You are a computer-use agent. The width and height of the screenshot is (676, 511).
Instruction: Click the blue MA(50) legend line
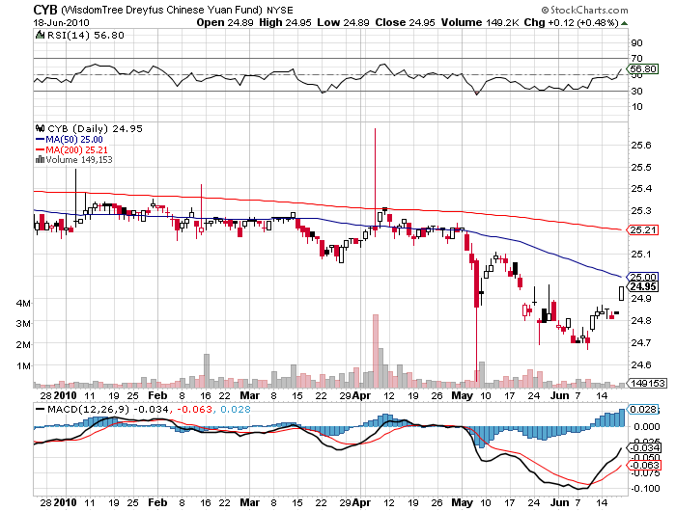(40, 140)
